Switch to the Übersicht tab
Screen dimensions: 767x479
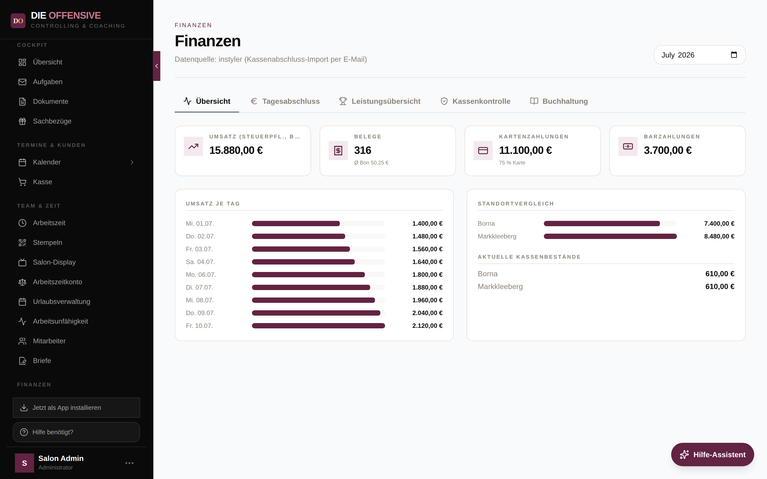coord(207,101)
